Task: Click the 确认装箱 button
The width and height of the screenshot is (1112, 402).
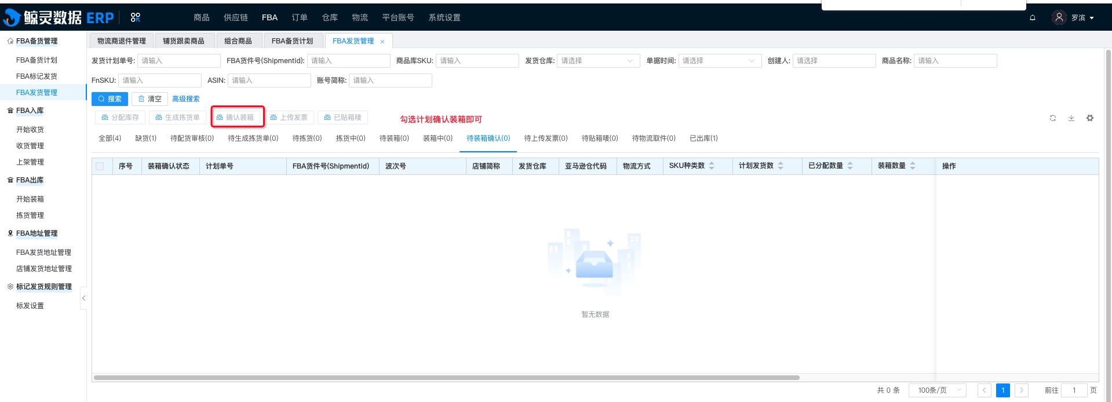Action: pos(235,118)
